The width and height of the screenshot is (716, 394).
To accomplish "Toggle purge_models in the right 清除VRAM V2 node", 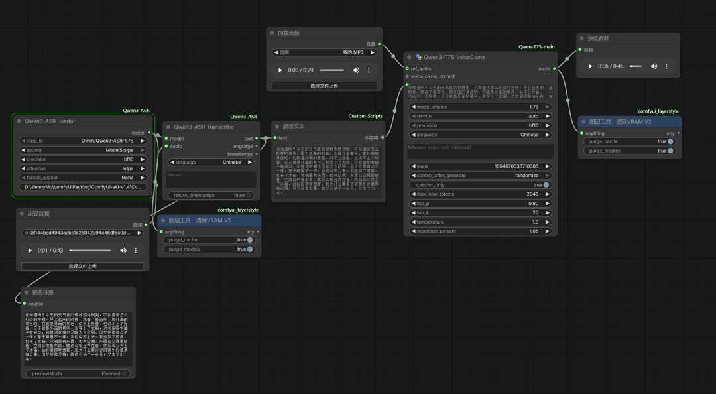I will 670,151.
